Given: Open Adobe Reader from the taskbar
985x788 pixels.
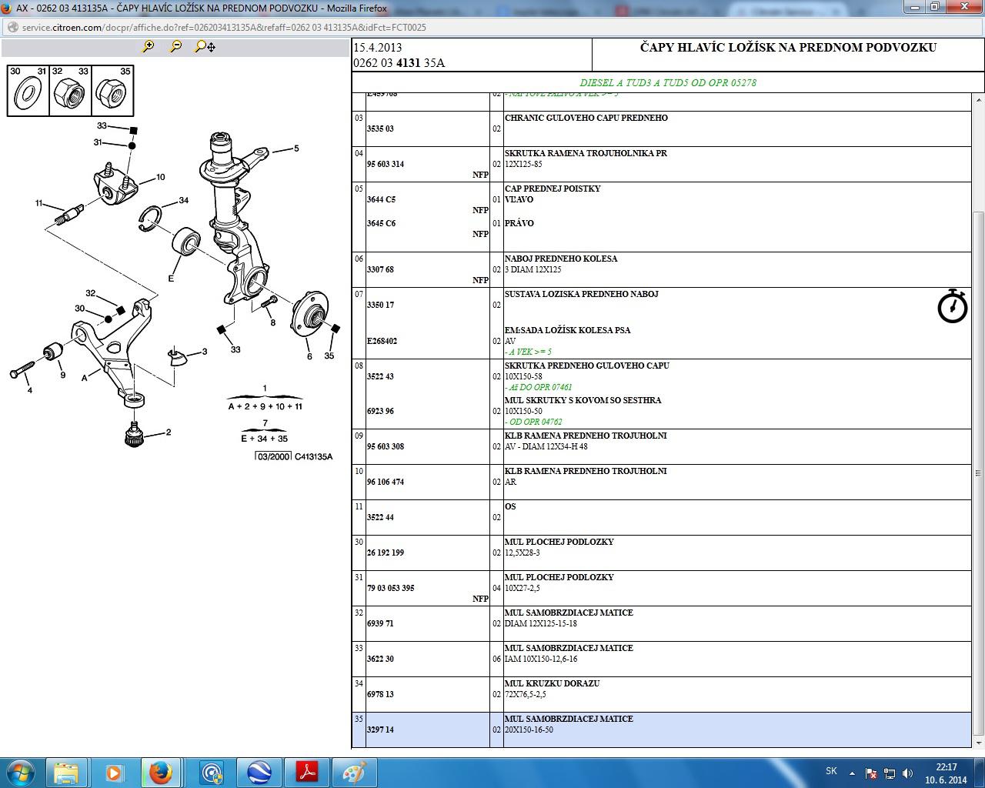Looking at the screenshot, I should [x=305, y=772].
